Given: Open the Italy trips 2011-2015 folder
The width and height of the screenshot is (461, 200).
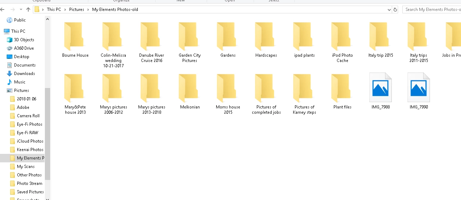Looking at the screenshot, I should click(x=419, y=42).
